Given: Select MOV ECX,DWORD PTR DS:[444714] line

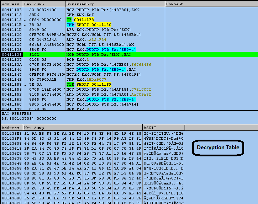Looking at the screenshot, I should pos(102,104).
